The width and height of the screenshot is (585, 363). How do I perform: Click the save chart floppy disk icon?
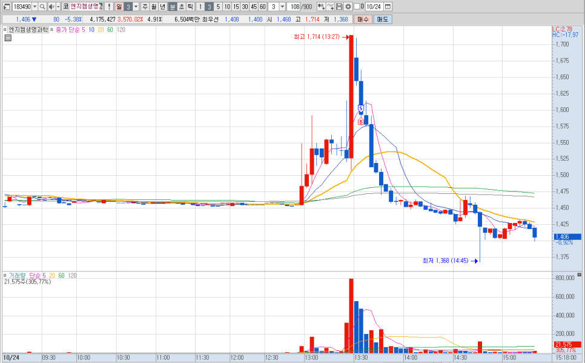pyautogui.click(x=339, y=7)
